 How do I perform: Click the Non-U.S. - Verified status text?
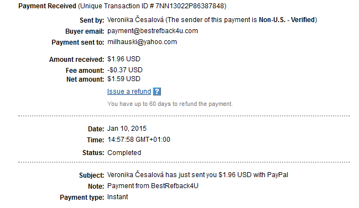coord(287,20)
